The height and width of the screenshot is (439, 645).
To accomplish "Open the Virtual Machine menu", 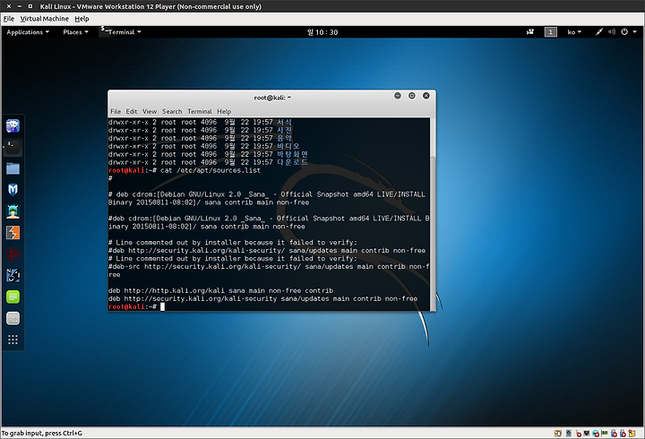I will pos(45,19).
